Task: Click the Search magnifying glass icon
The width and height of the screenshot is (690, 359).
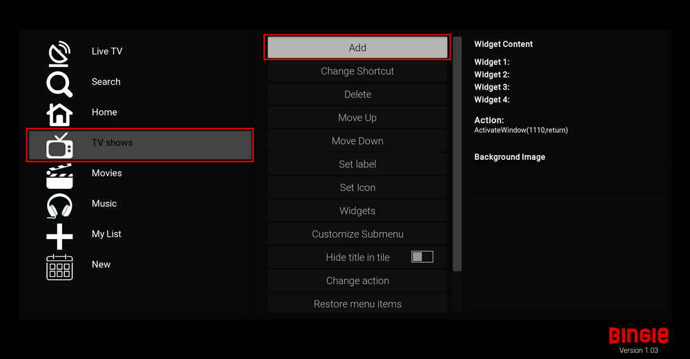Action: [x=59, y=84]
